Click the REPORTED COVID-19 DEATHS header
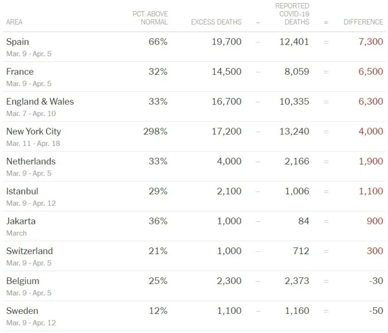This screenshot has height=333, width=388. (292, 14)
